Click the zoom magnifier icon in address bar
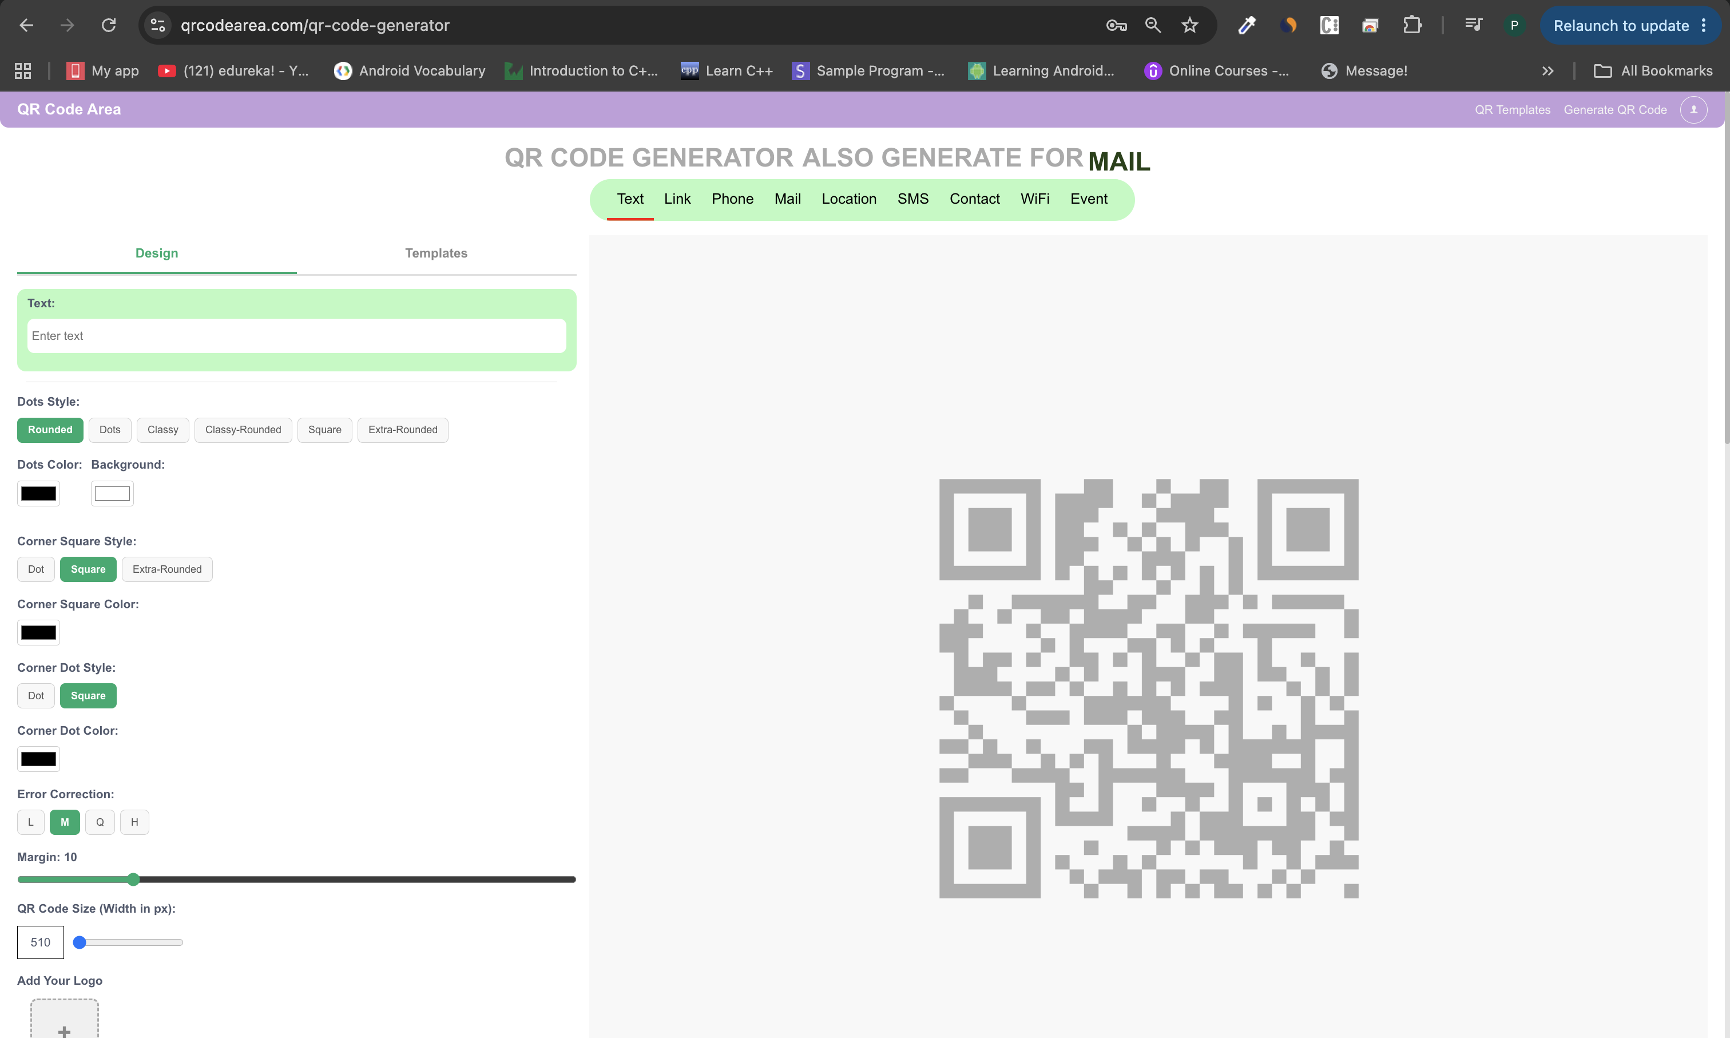The width and height of the screenshot is (1730, 1038). click(x=1153, y=25)
